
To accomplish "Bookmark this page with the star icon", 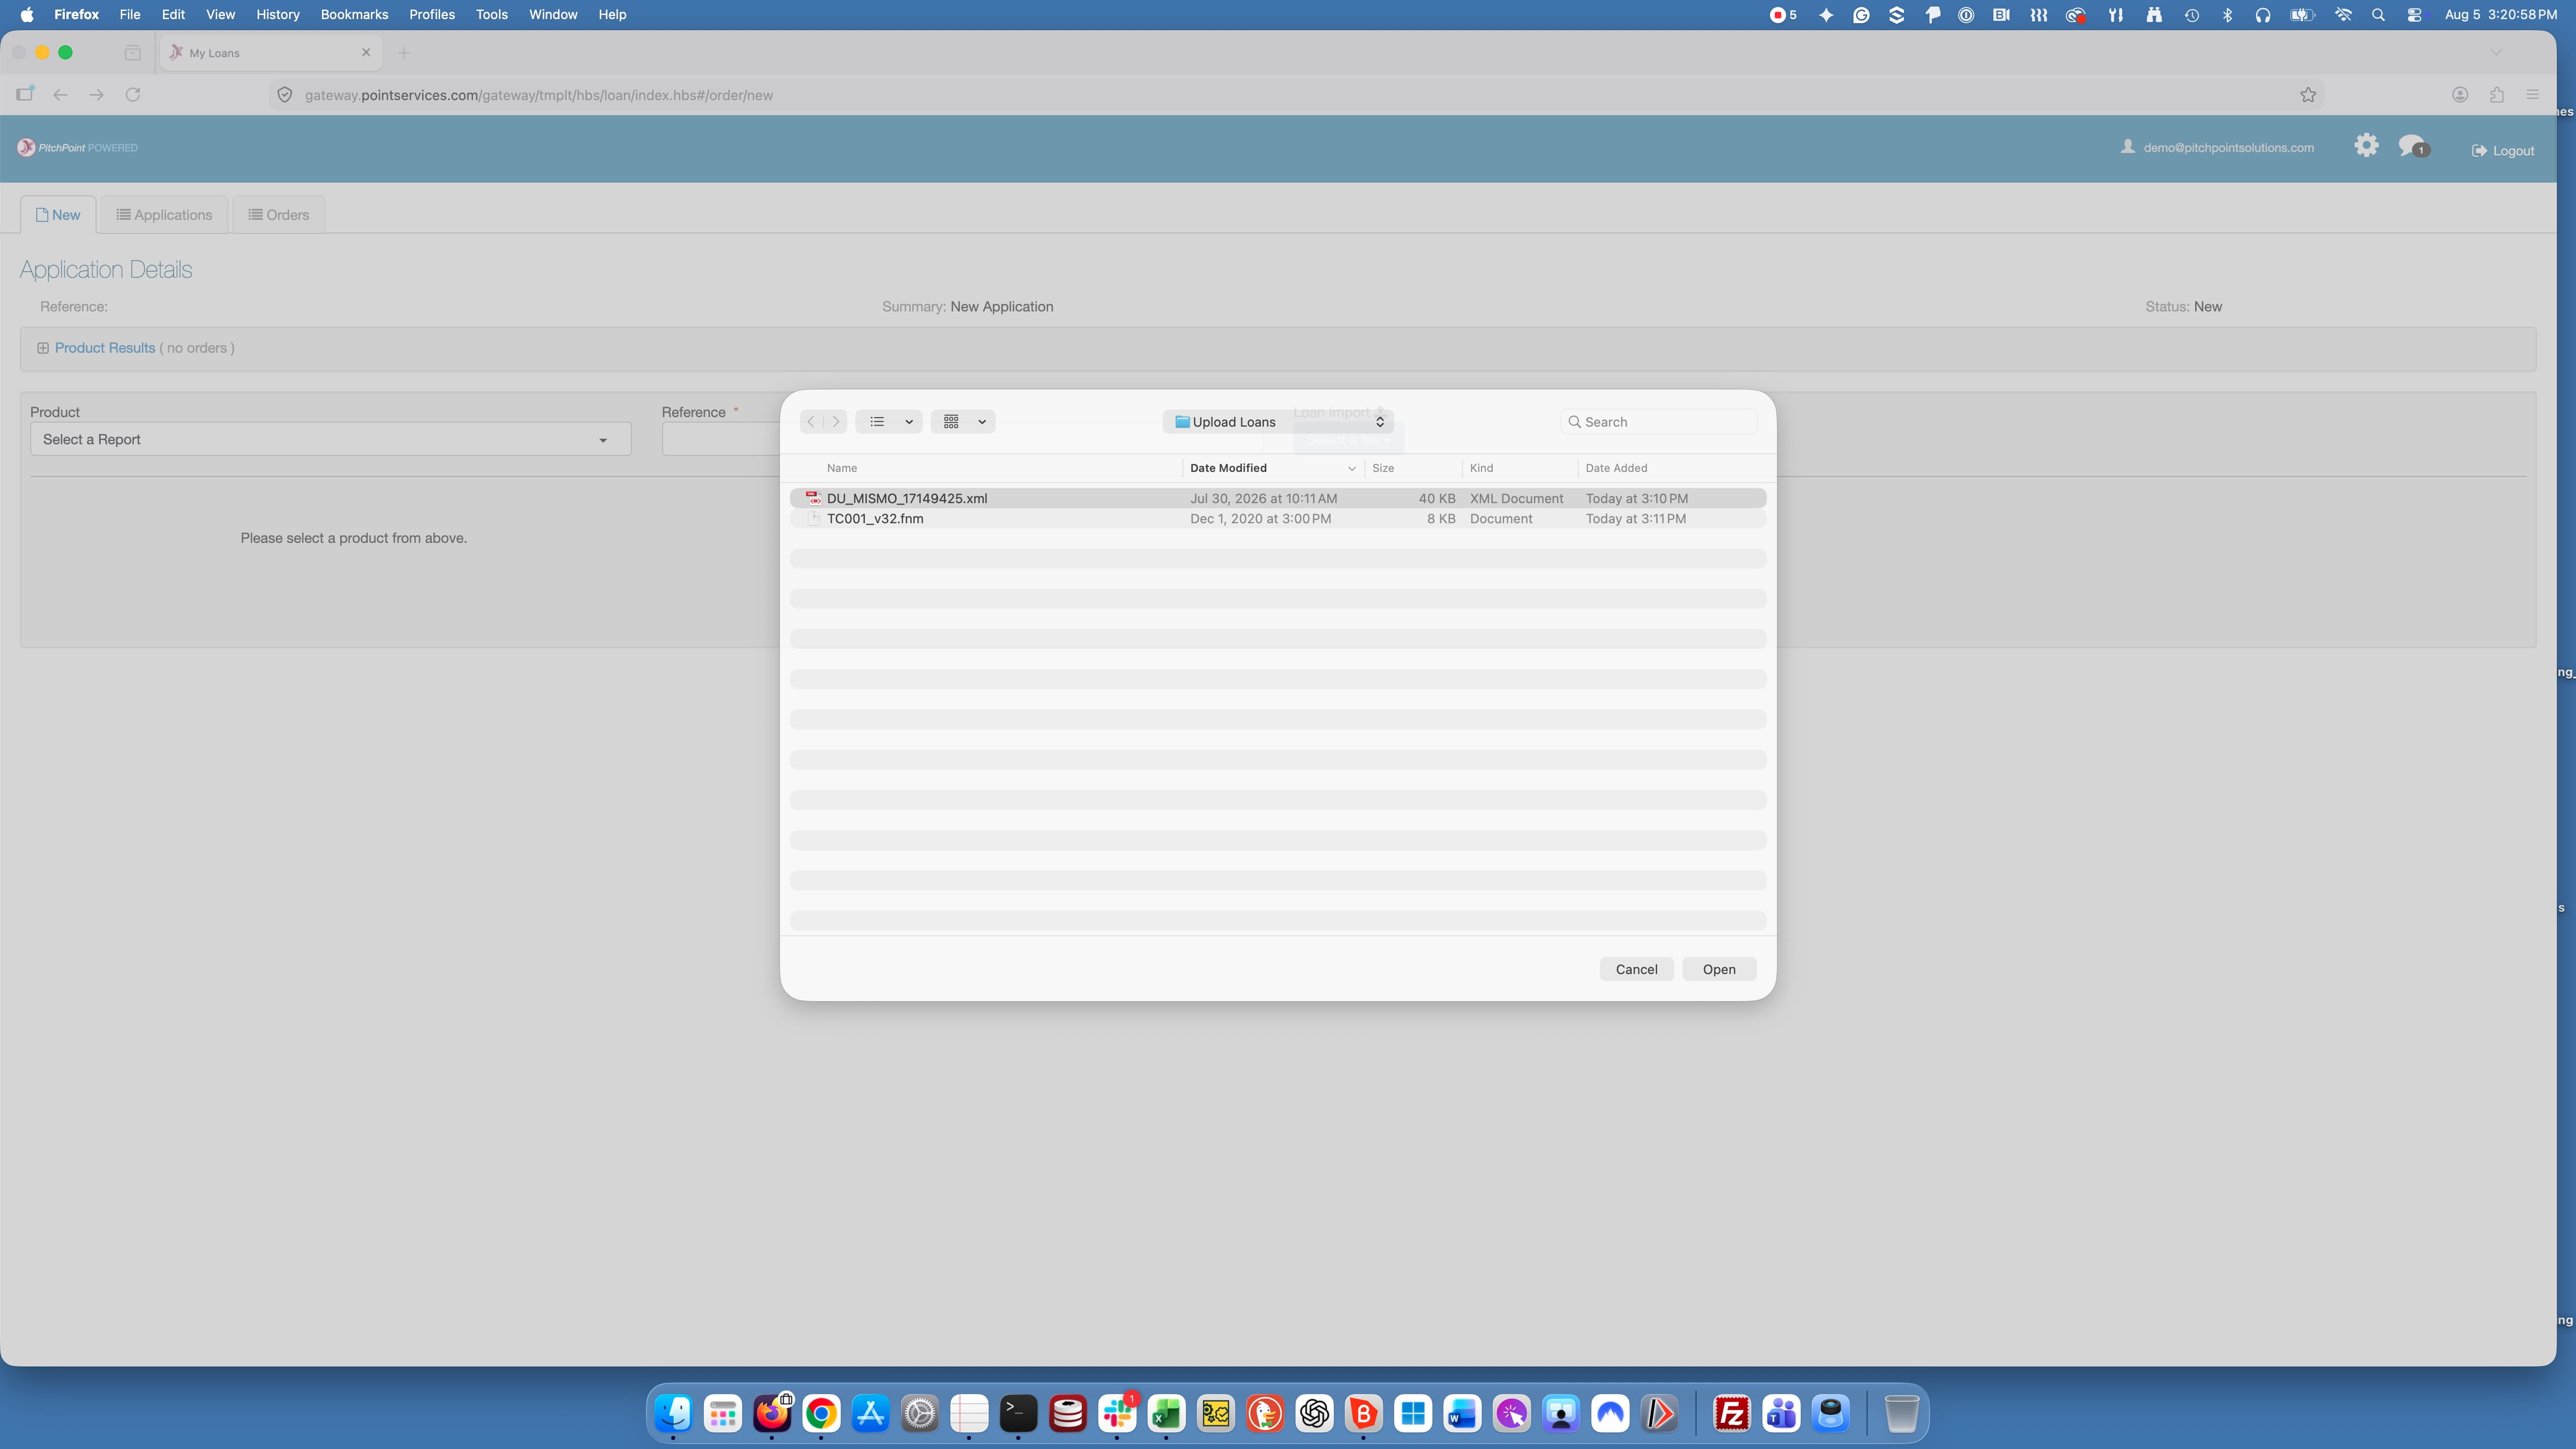I will (2308, 95).
